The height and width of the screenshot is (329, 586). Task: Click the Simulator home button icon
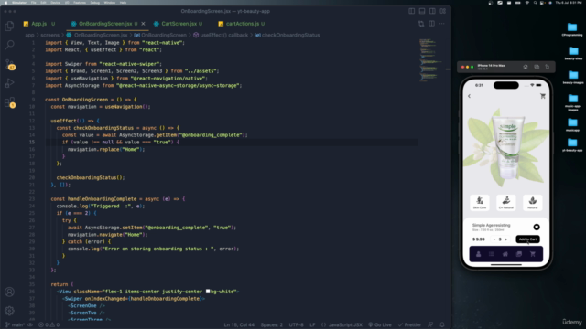click(526, 67)
